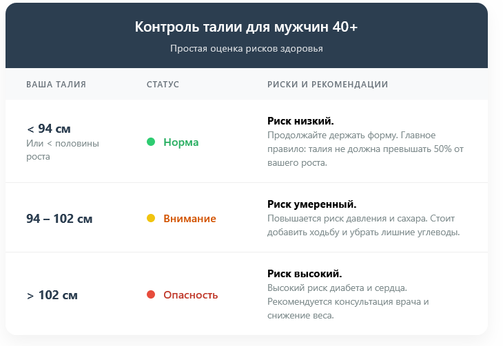Image resolution: width=503 pixels, height=346 pixels.
Task: Click the "ВАША ТАЛИЯ" column header
Action: [x=56, y=84]
